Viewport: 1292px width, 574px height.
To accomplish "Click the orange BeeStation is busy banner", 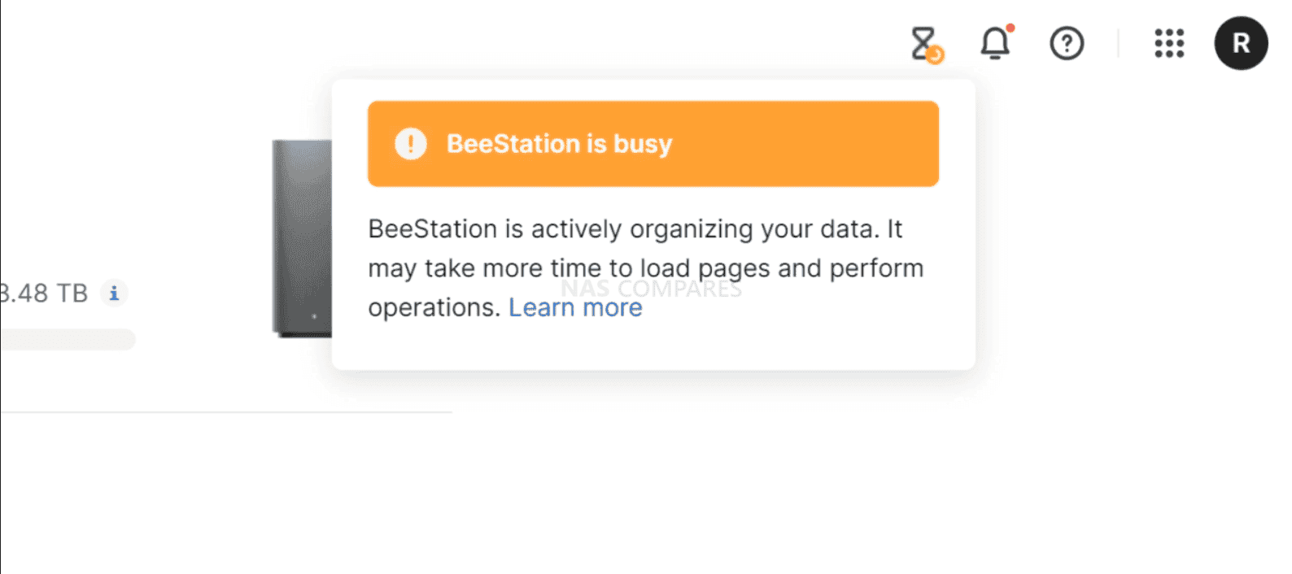I will tap(653, 144).
